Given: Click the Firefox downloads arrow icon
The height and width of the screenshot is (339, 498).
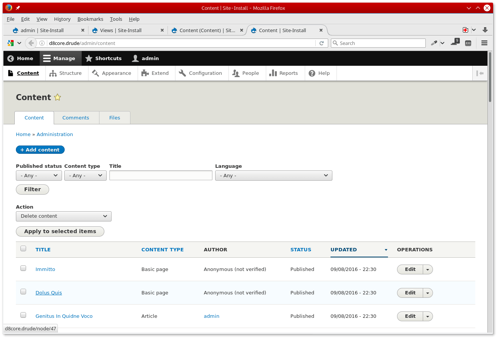Looking at the screenshot, I should click(485, 30).
